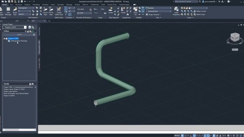The image size is (244, 137).
Task: Click the Show All visibility icon
Action: point(135,11)
